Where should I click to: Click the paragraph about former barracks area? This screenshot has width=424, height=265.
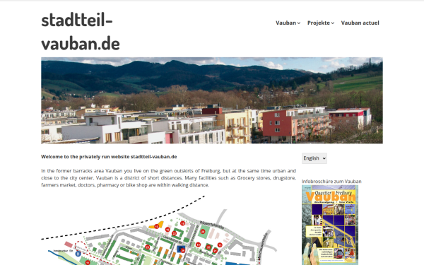pyautogui.click(x=168, y=178)
